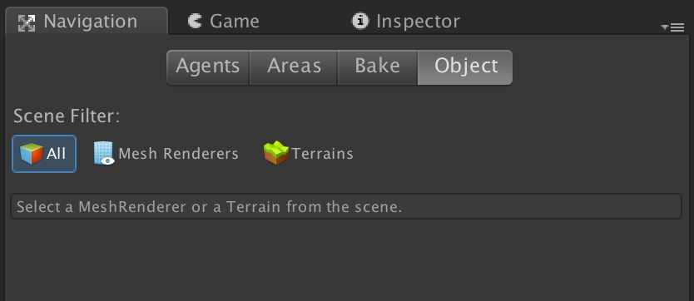Open the panel options menu icon
694x301 pixels.
tap(673, 27)
